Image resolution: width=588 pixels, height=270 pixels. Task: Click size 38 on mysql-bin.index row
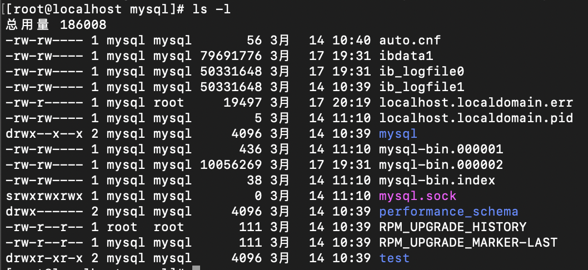[x=254, y=181]
